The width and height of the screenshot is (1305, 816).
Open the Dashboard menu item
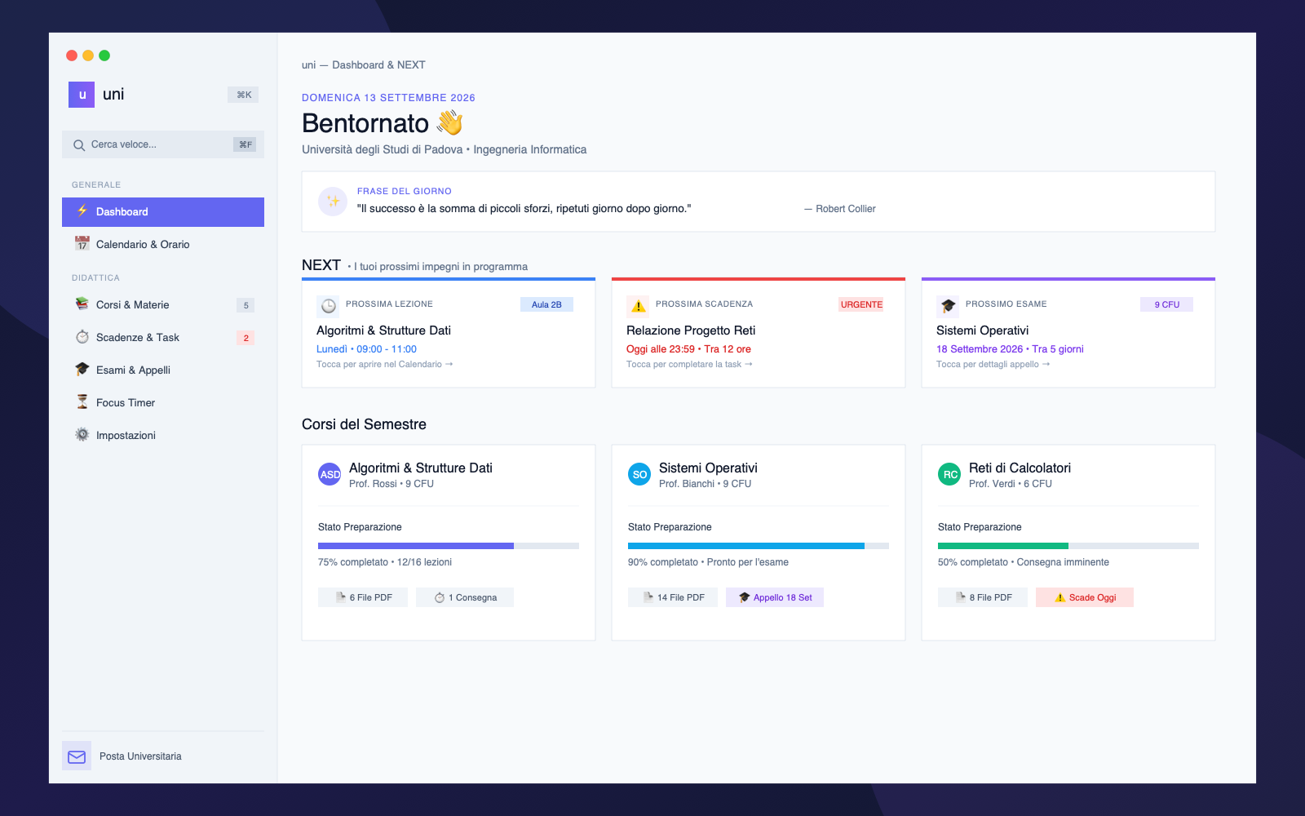click(163, 212)
